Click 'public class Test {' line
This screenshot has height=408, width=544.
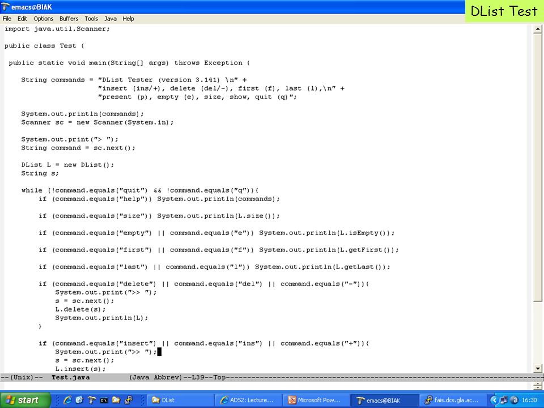point(44,46)
